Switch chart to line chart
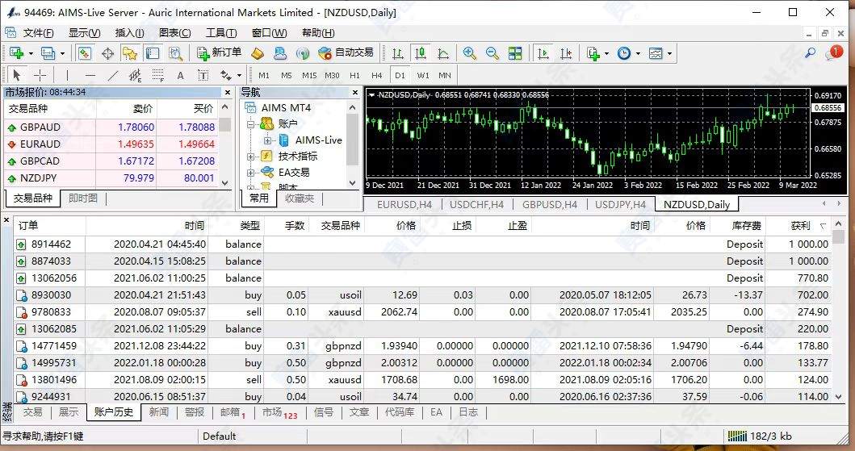Viewport: 855px width, 451px height. point(443,53)
